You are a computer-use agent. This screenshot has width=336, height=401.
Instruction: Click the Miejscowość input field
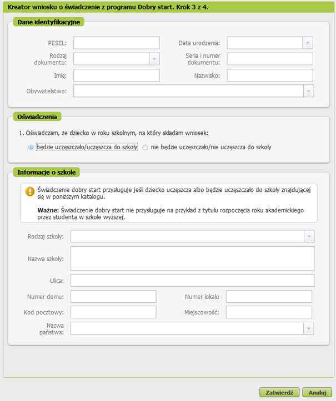(269, 312)
